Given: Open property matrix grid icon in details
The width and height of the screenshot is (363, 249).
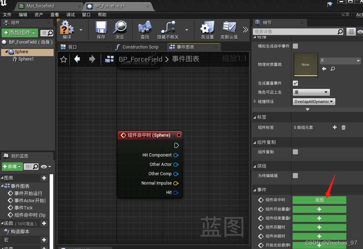Looking at the screenshot, I should pos(351,32).
